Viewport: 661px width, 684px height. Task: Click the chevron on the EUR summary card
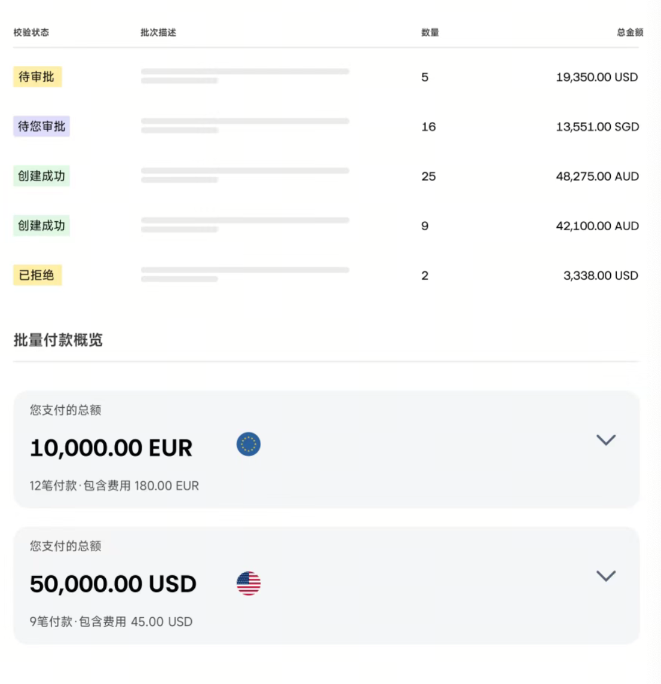606,440
